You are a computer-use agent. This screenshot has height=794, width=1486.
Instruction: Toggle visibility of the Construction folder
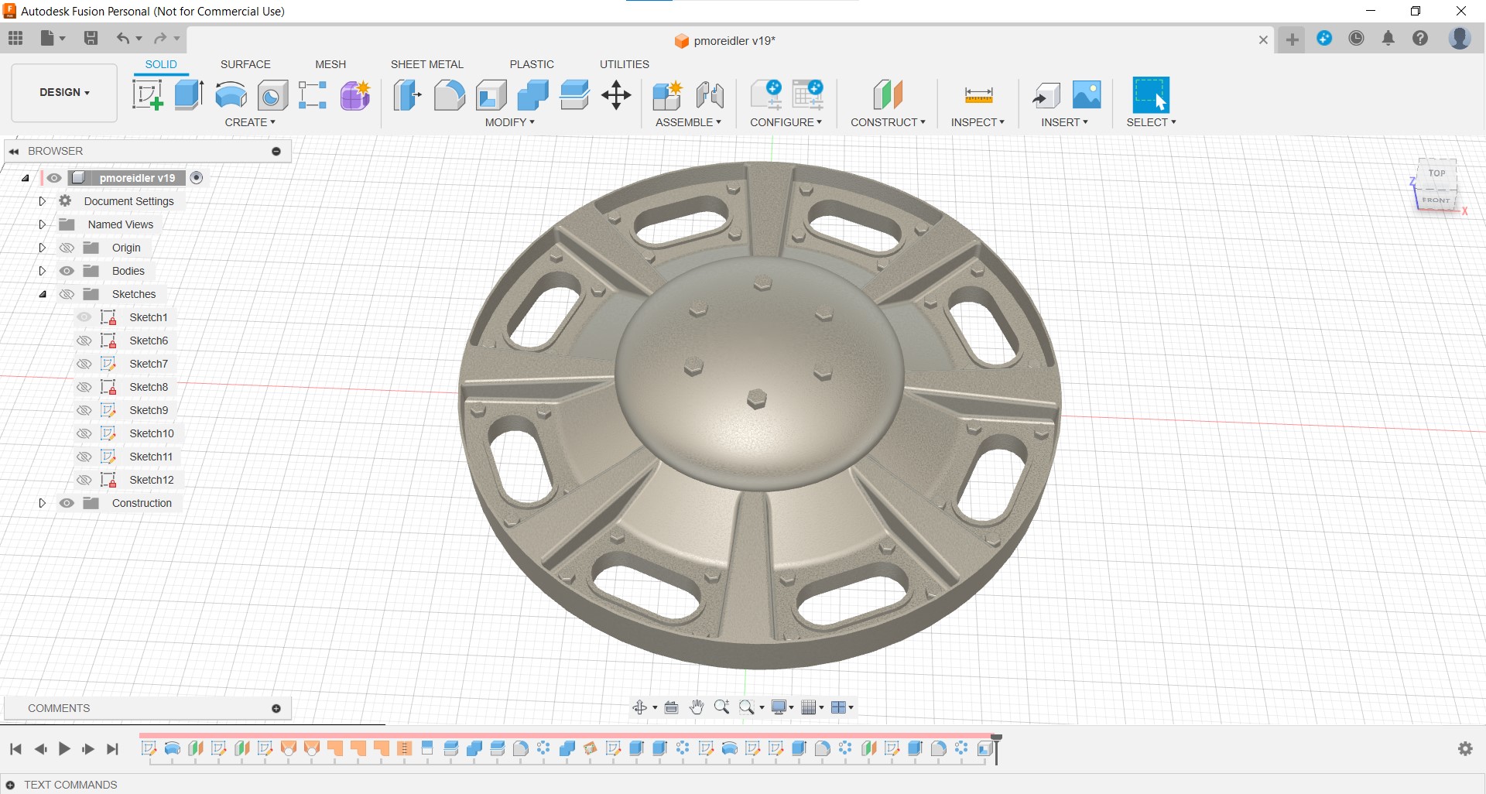[x=67, y=503]
